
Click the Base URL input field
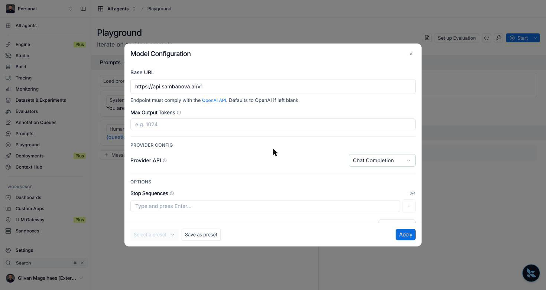tap(273, 87)
